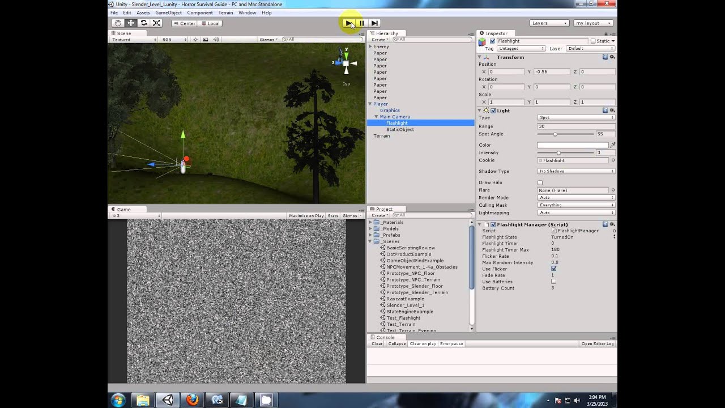Screen dimensions: 725x408
Task: Open the Light component help icon
Action: pyautogui.click(x=605, y=110)
